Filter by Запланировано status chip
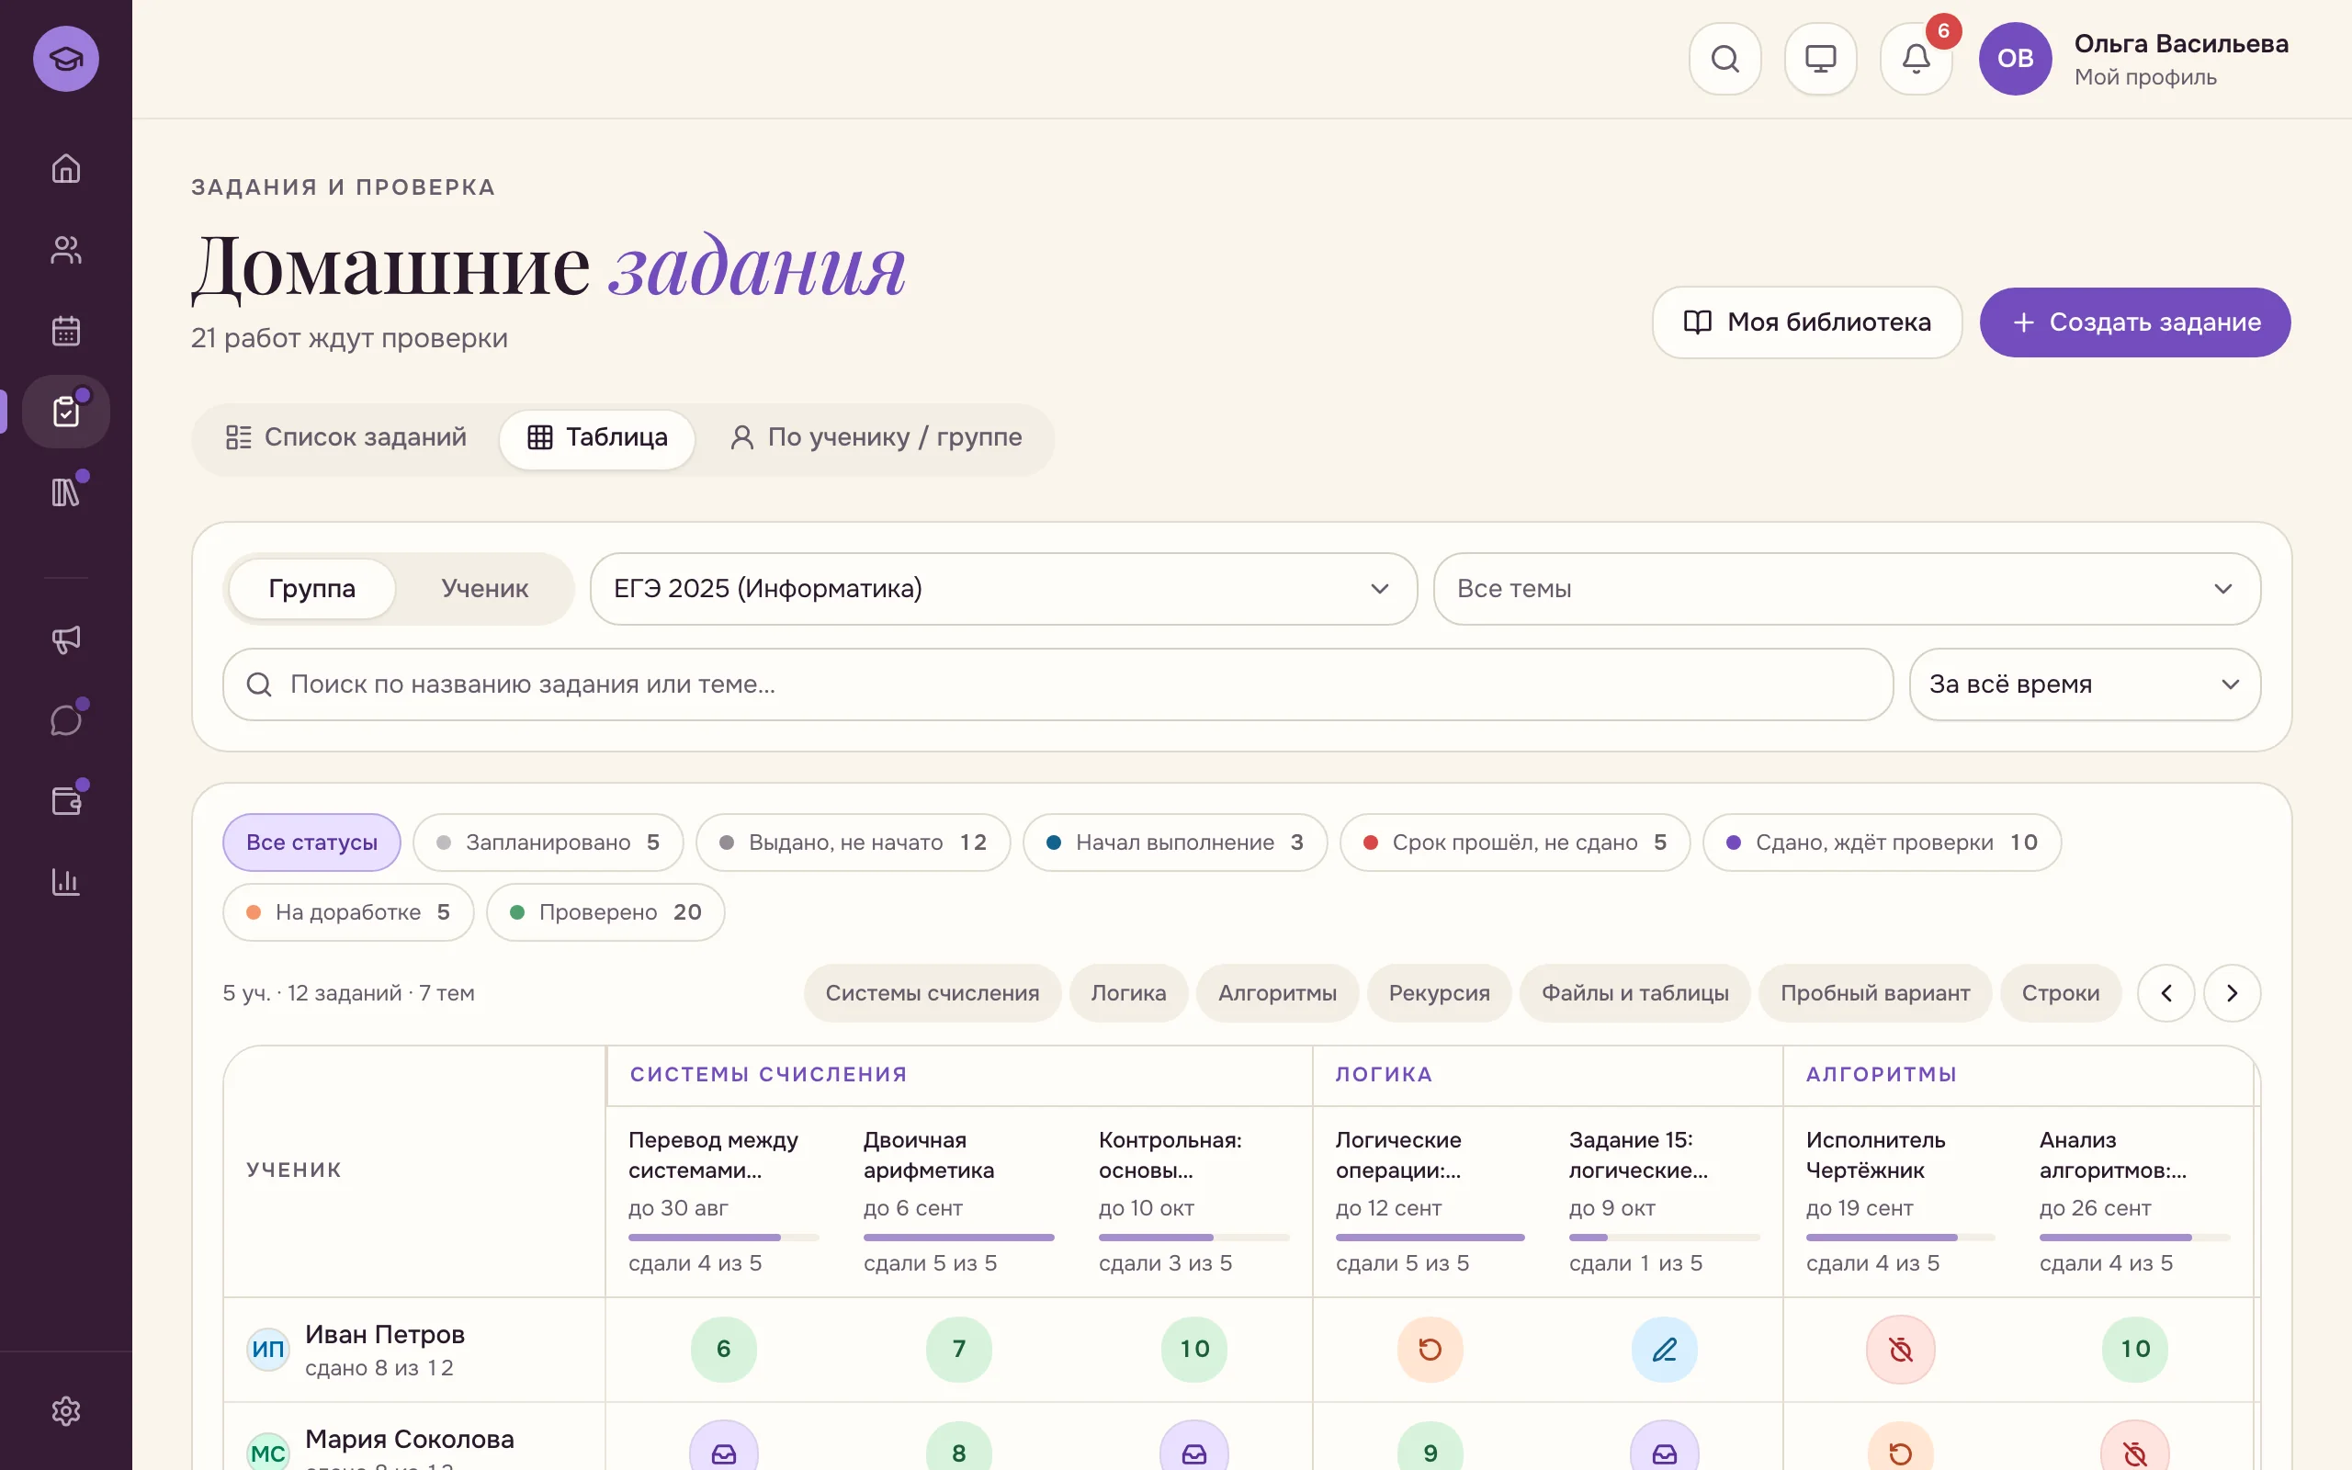Screen dimensions: 2352x1470 [x=548, y=842]
